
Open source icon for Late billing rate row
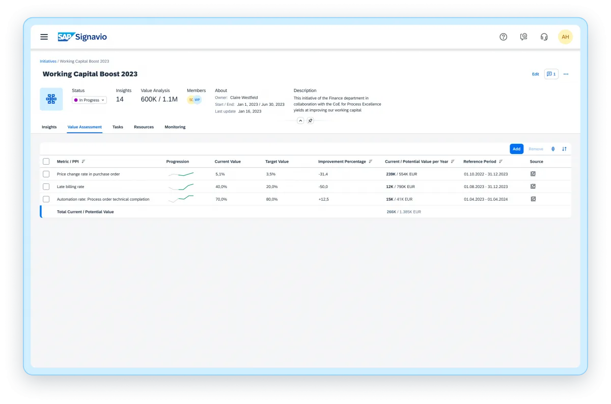pos(533,187)
